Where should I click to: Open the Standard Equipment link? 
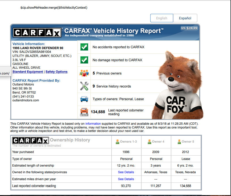(x=28, y=72)
